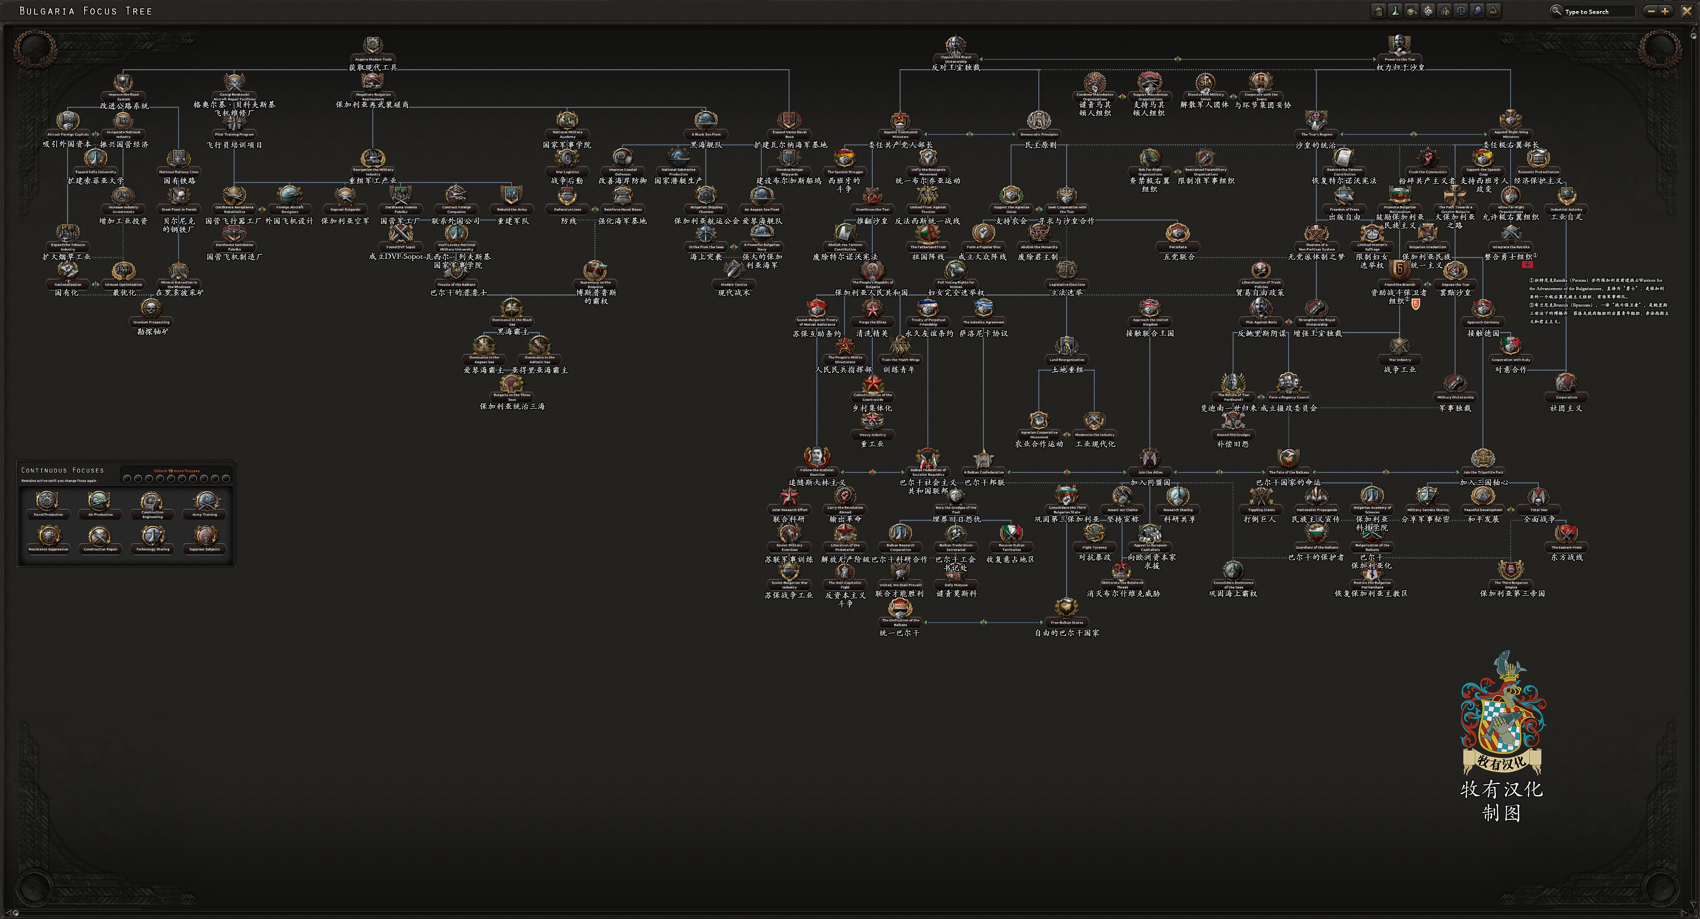Select the Appoint Communist Ministers focus
This screenshot has height=919, width=1700.
(x=900, y=125)
